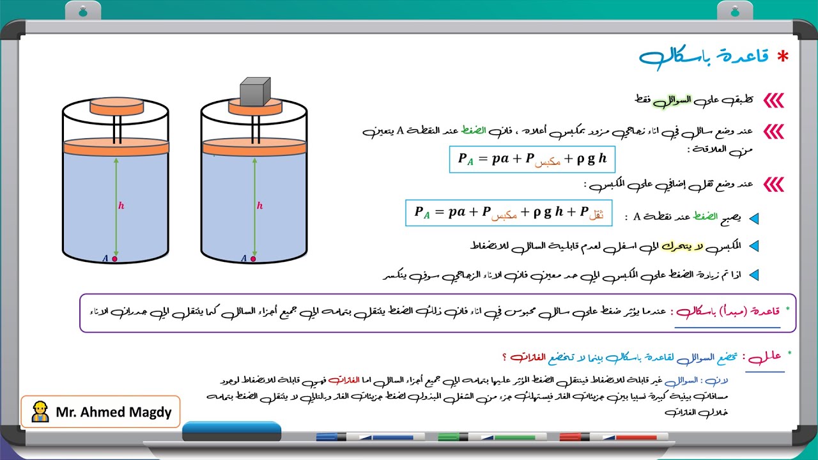Click the red asterisk beside the title
The height and width of the screenshot is (460, 818).
(782, 57)
